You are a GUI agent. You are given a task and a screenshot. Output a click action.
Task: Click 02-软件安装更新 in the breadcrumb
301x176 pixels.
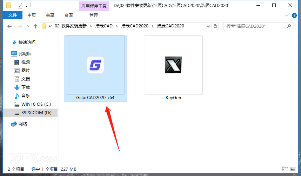point(71,26)
